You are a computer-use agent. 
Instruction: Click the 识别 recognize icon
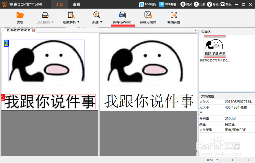(x=97, y=15)
